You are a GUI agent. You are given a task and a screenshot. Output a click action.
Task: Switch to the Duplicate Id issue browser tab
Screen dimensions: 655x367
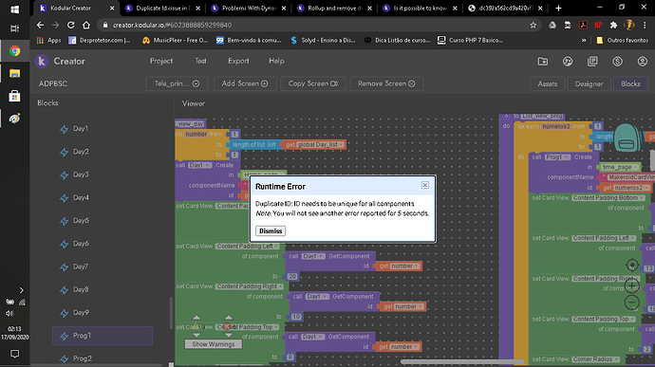(163, 9)
